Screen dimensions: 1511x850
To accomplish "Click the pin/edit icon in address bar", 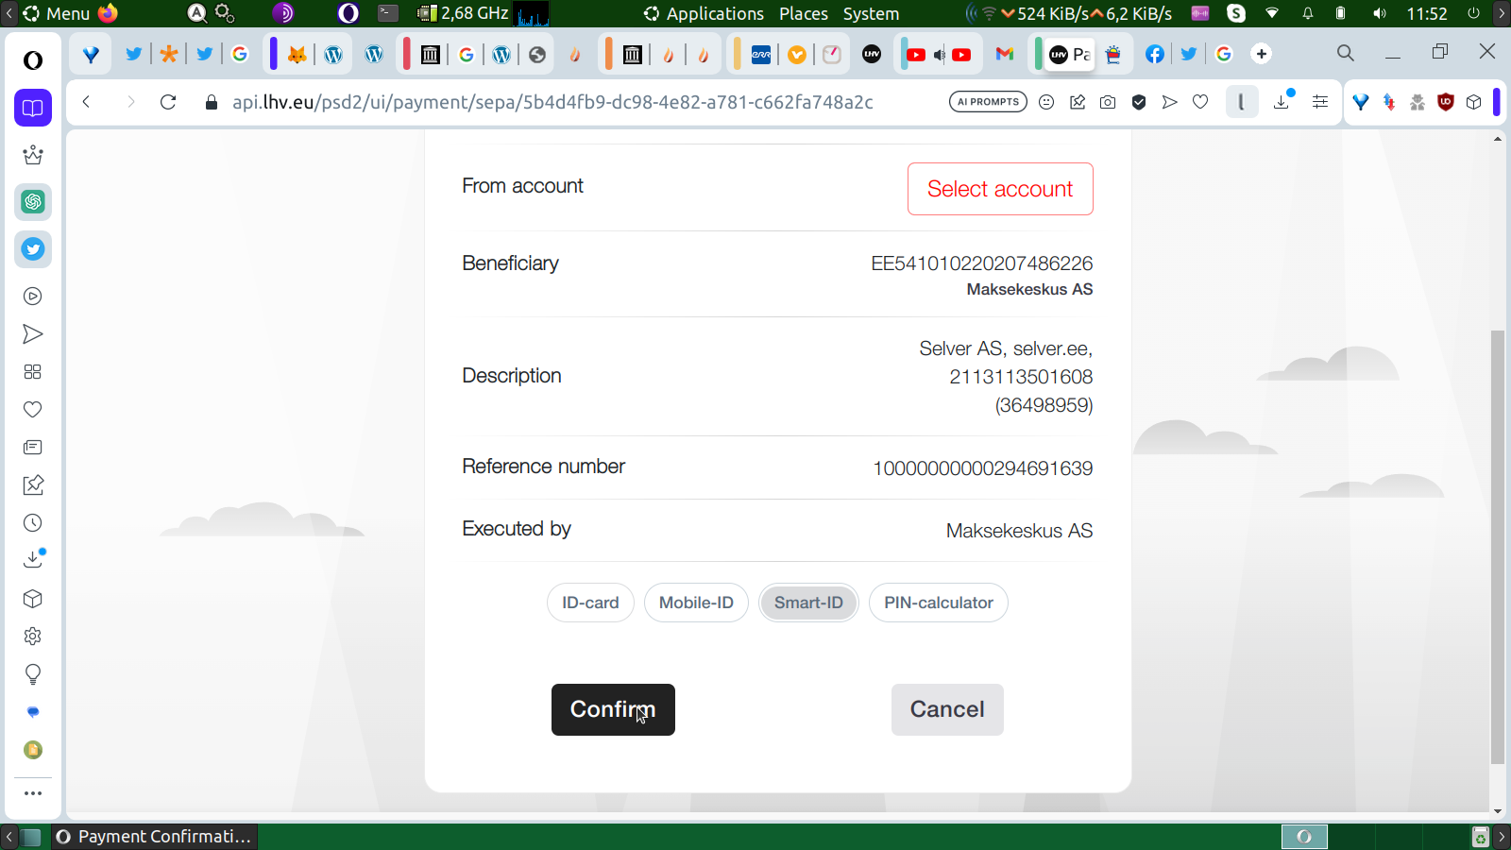I will point(1078,102).
